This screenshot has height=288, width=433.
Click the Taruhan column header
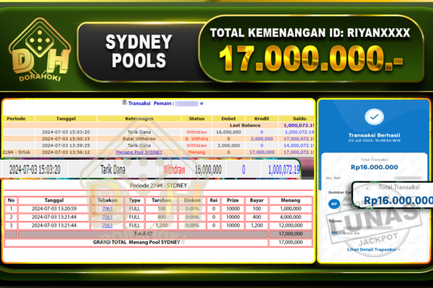162,200
